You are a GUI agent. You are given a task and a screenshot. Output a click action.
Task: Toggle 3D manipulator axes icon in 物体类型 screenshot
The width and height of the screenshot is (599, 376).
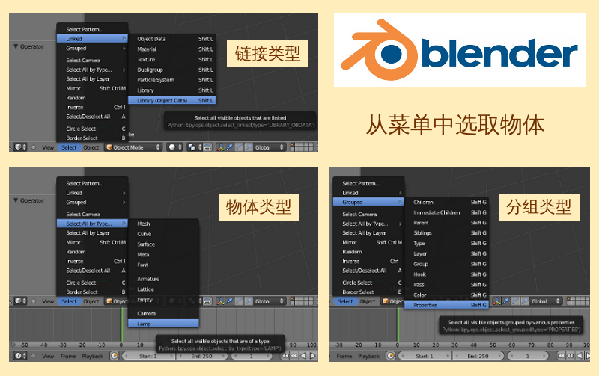[220, 301]
